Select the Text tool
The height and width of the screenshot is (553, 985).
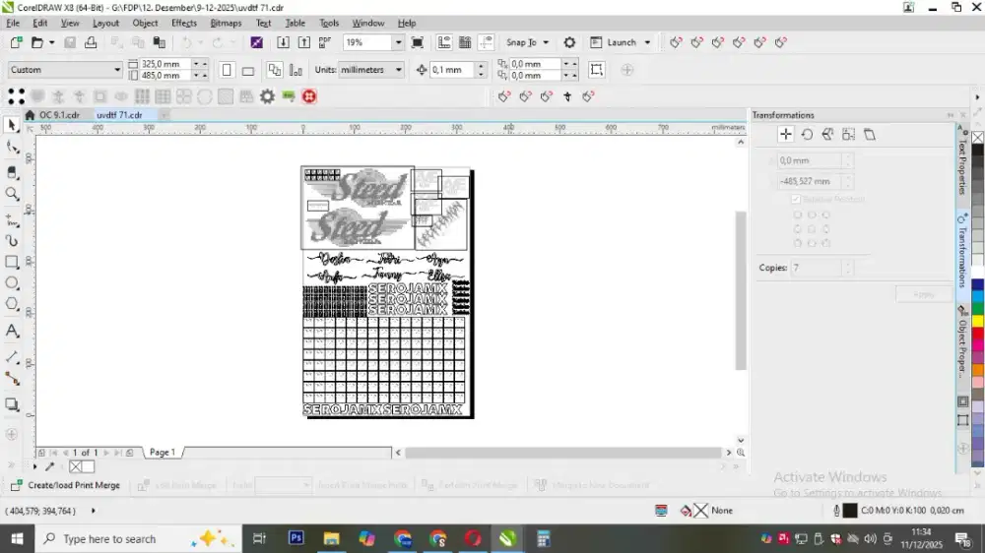point(11,331)
